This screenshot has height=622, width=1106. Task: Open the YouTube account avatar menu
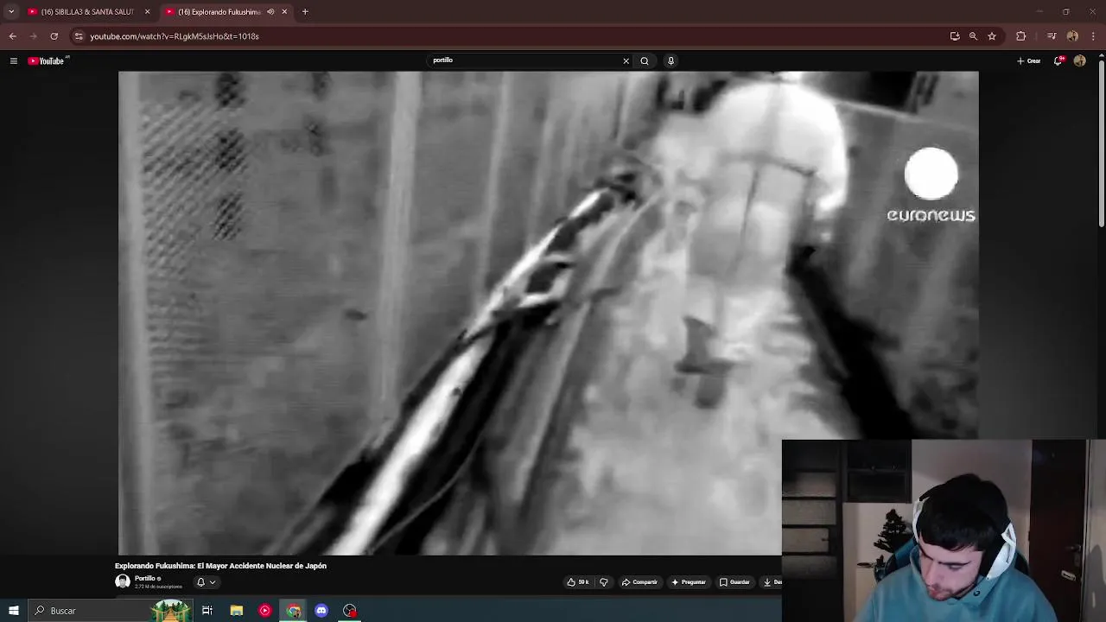coord(1079,60)
